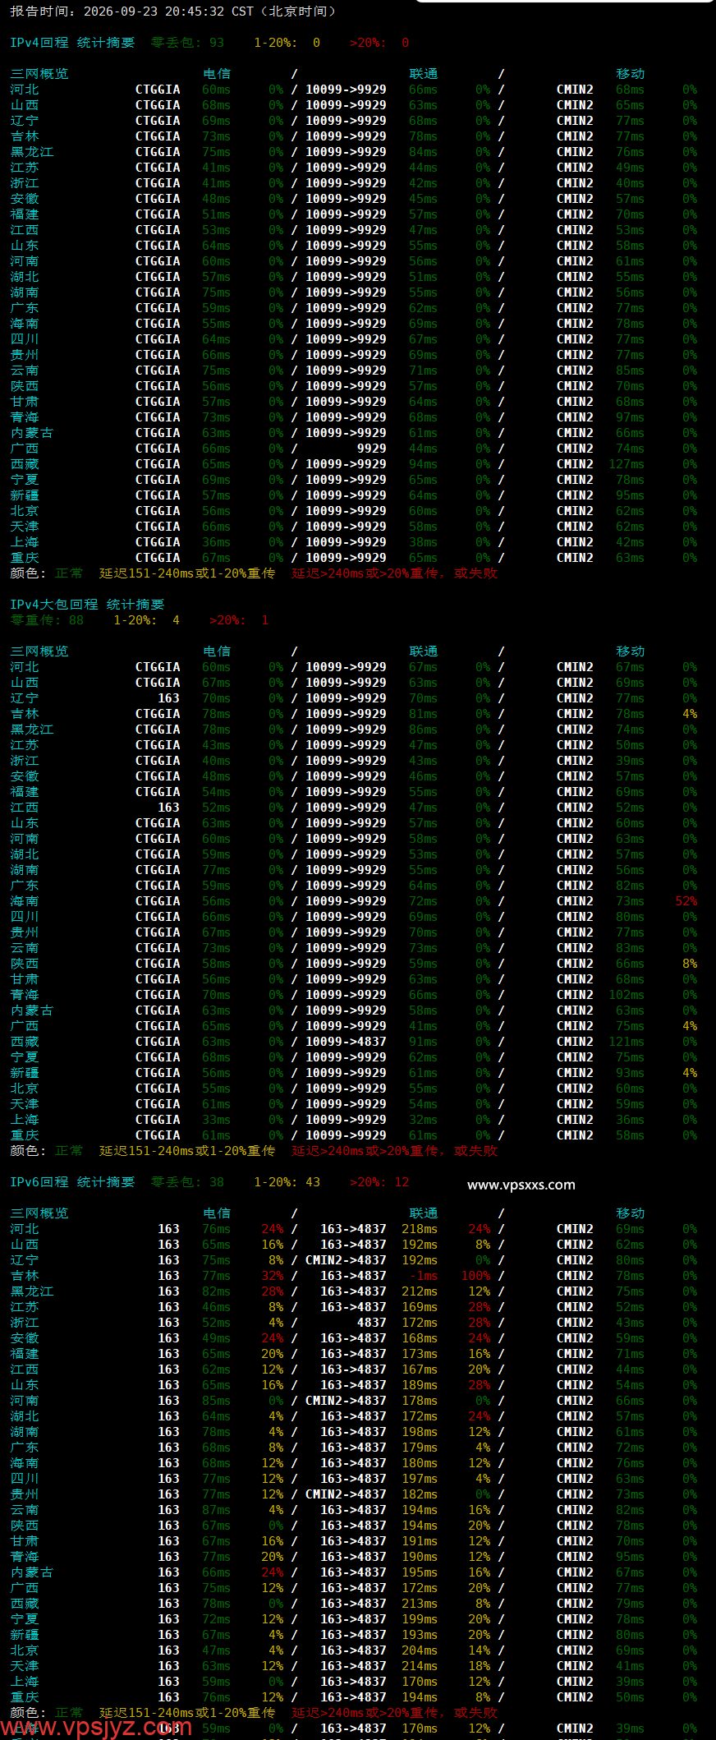The image size is (716, 1740).
Task: Click the "32ms" 联通 latency for 上海
Action: [423, 1120]
